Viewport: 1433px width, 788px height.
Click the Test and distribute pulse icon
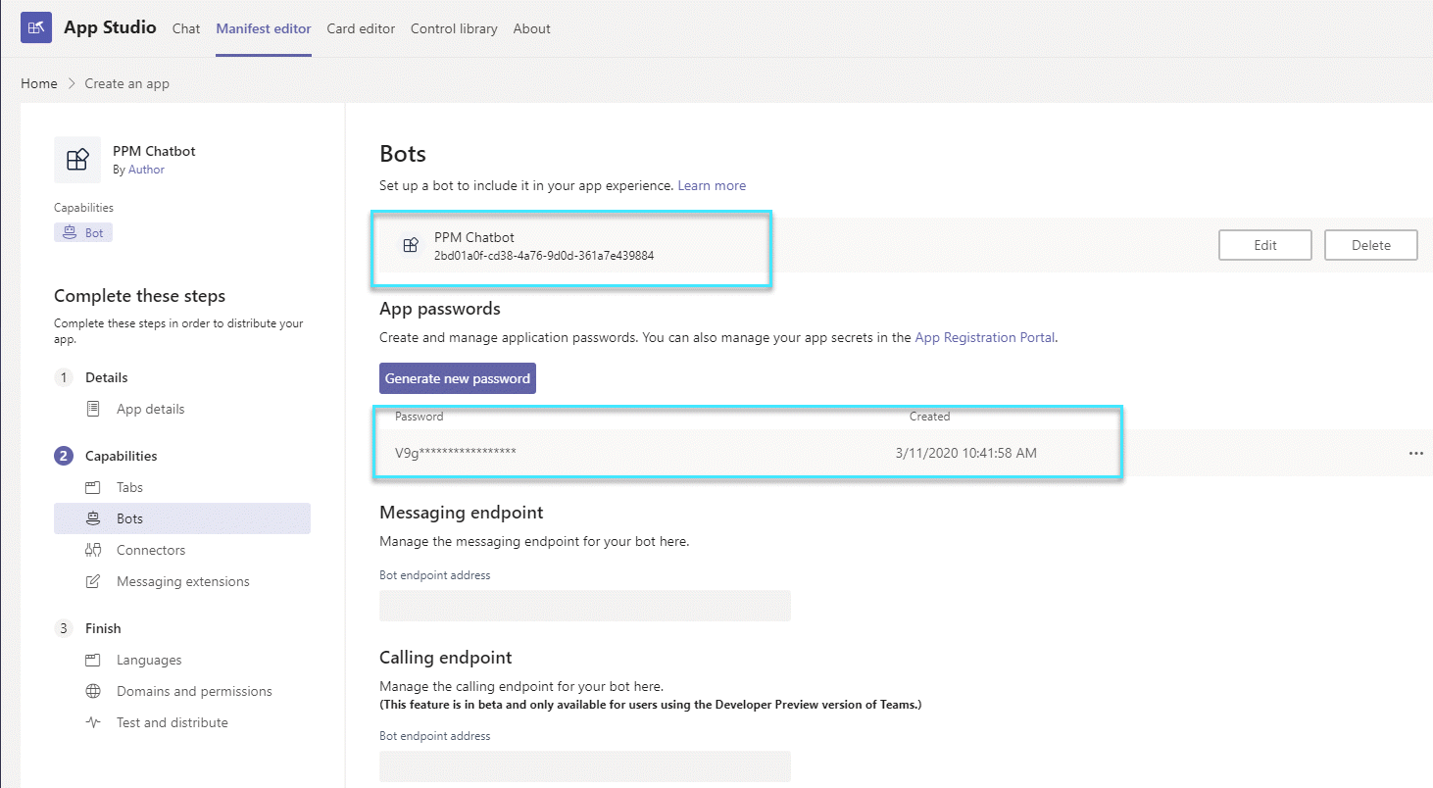coord(93,722)
